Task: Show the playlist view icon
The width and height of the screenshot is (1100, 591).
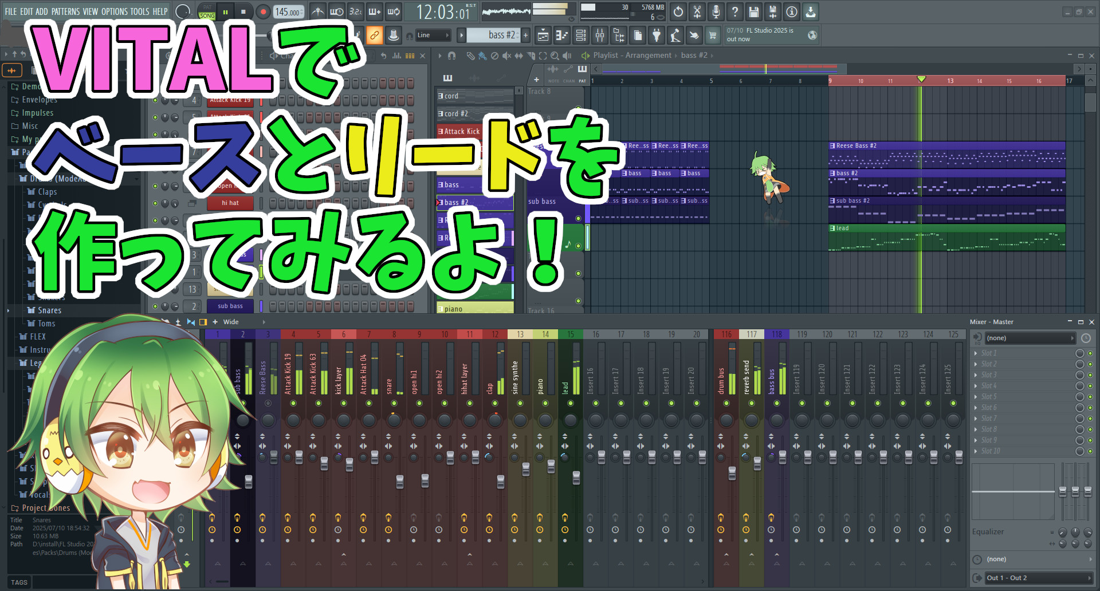Action: point(543,36)
